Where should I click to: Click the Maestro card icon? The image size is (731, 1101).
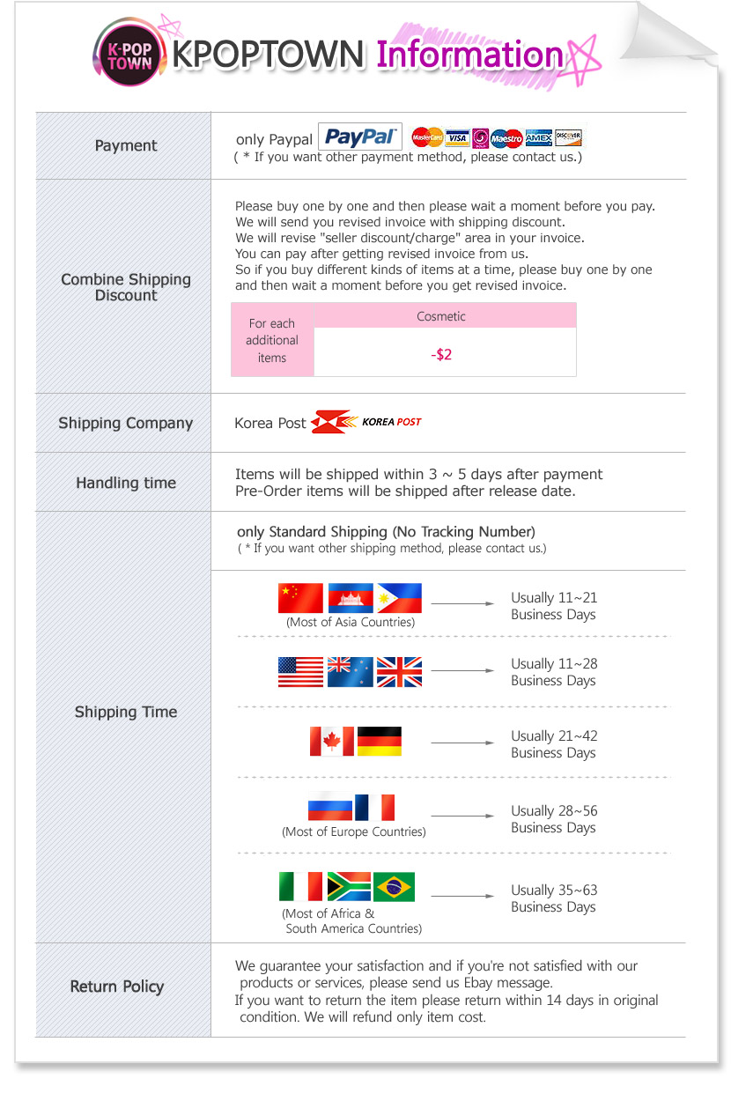pyautogui.click(x=506, y=138)
